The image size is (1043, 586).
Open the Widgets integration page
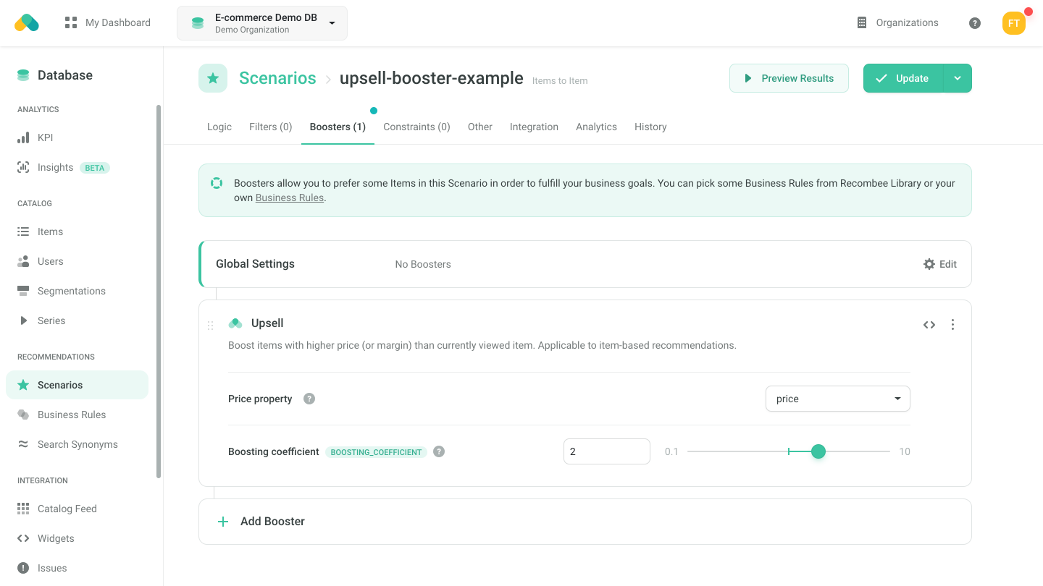[55, 538]
